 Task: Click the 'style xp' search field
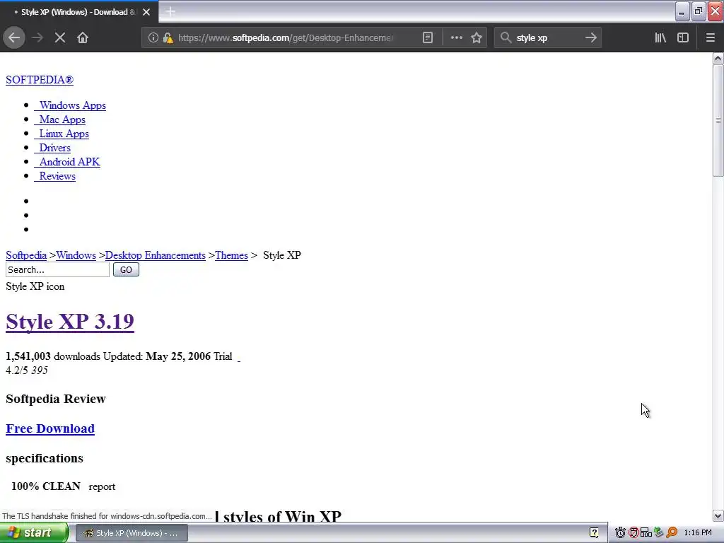coord(547,37)
